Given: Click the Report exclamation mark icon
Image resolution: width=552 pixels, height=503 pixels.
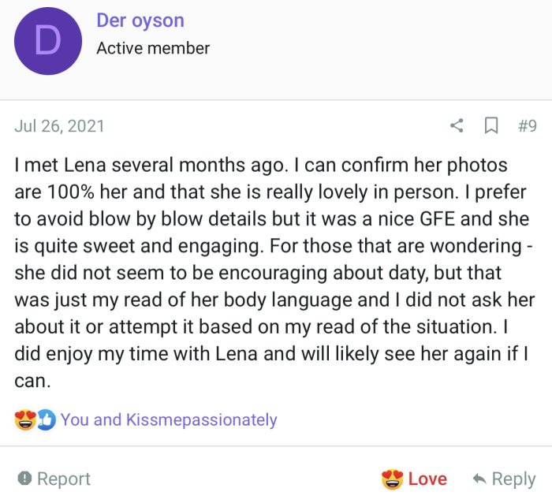Looking at the screenshot, I should (24, 478).
